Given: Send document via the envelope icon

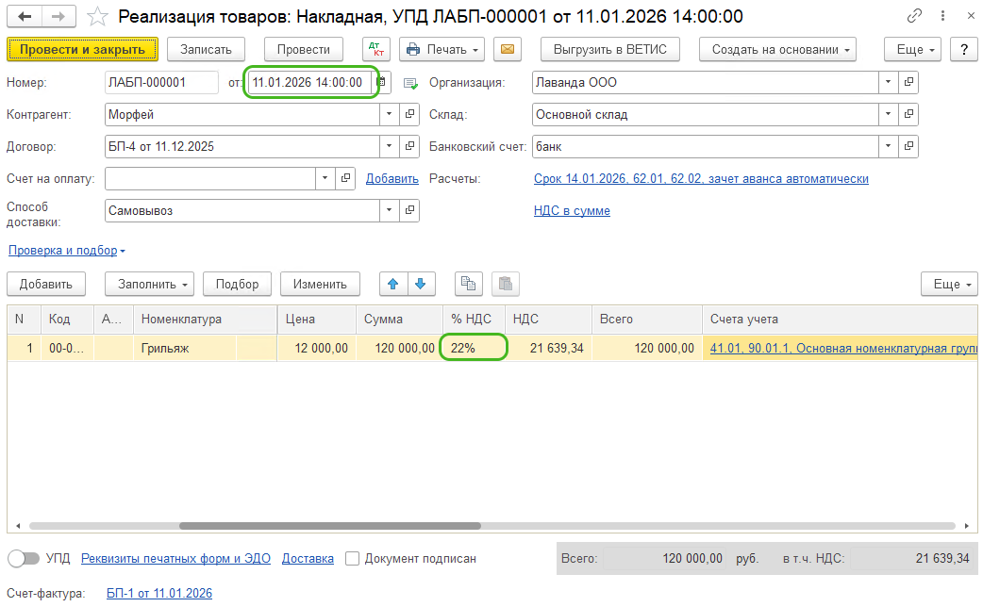Looking at the screenshot, I should coord(508,49).
